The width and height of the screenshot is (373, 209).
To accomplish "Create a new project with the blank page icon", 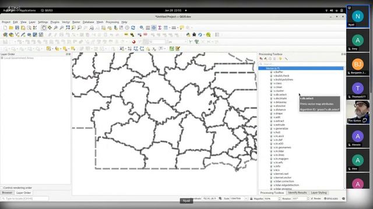I will pyautogui.click(x=5, y=28).
